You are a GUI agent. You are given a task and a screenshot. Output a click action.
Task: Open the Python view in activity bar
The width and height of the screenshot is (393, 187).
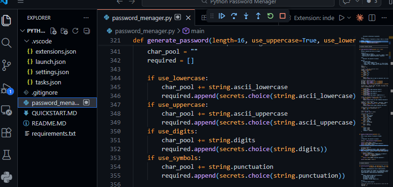[6, 178]
